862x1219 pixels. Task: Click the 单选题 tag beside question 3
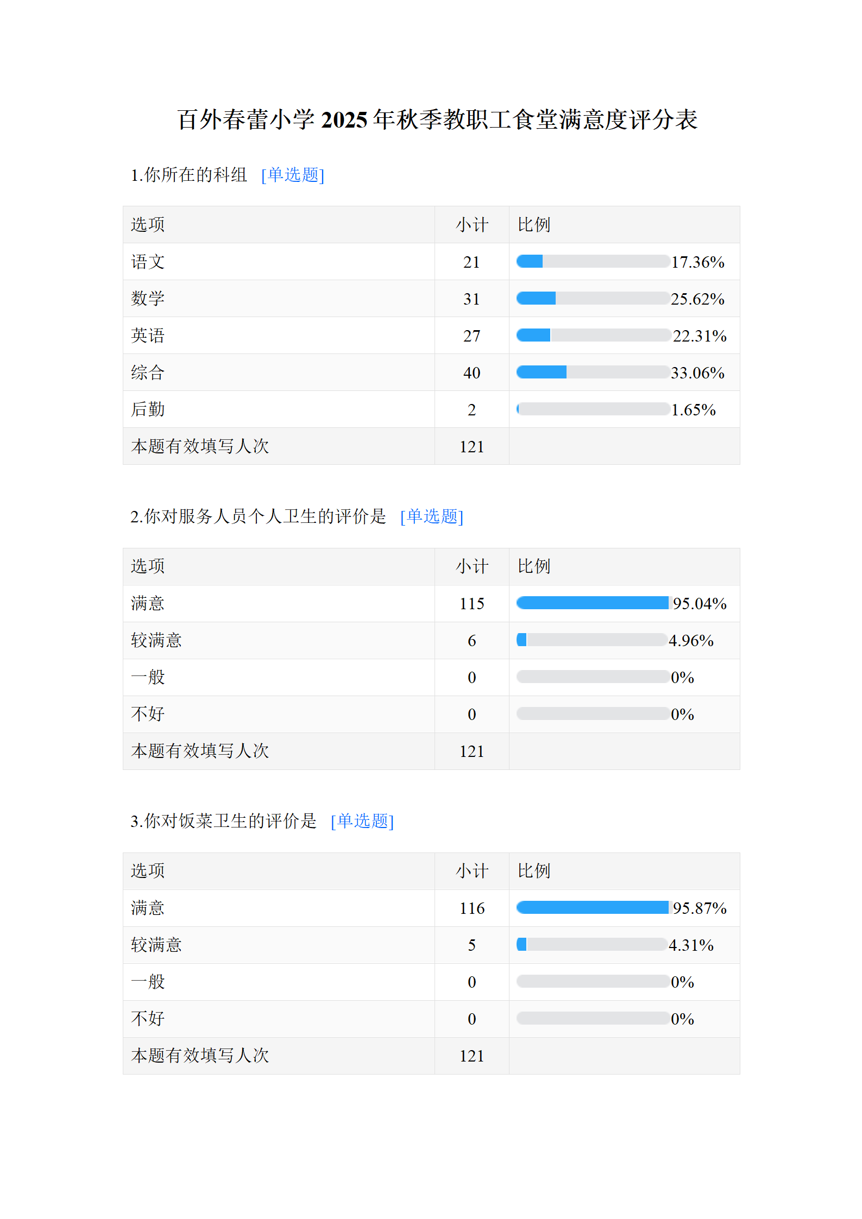click(362, 821)
